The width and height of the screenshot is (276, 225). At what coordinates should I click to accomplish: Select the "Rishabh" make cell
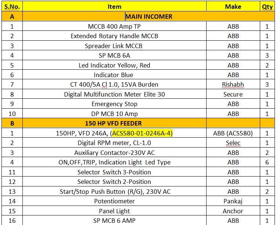[x=233, y=84]
